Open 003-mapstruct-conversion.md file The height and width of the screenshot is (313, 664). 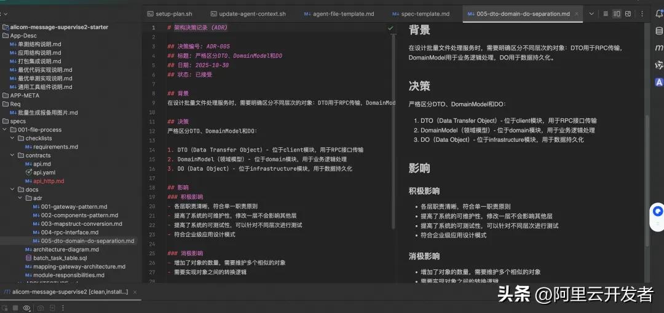77,224
